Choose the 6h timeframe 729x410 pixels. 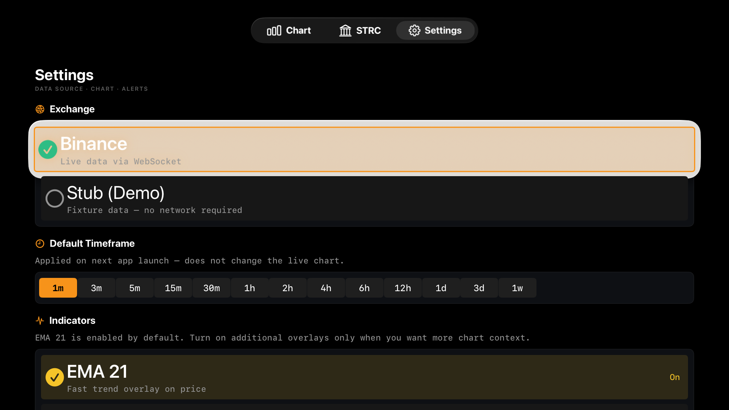(x=364, y=288)
